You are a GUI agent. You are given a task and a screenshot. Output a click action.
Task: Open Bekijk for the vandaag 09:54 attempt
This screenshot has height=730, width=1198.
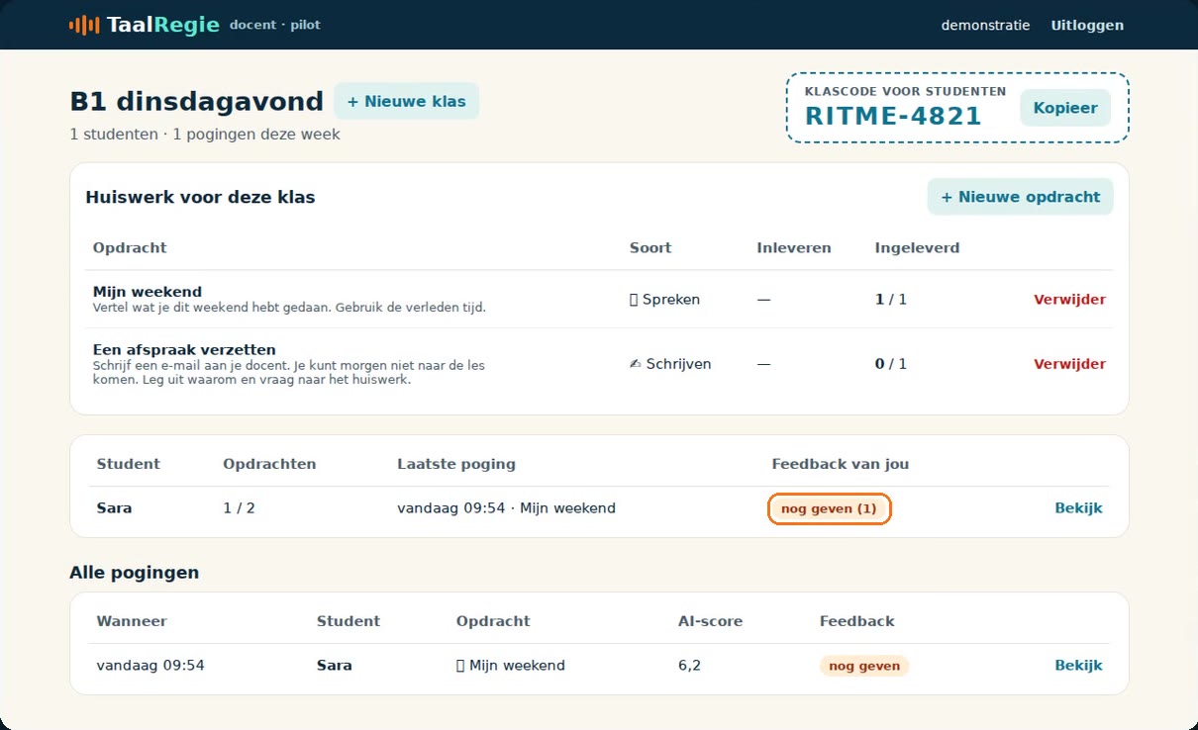tap(1078, 666)
